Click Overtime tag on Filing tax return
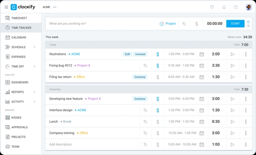256x155 pixels. pos(140,77)
